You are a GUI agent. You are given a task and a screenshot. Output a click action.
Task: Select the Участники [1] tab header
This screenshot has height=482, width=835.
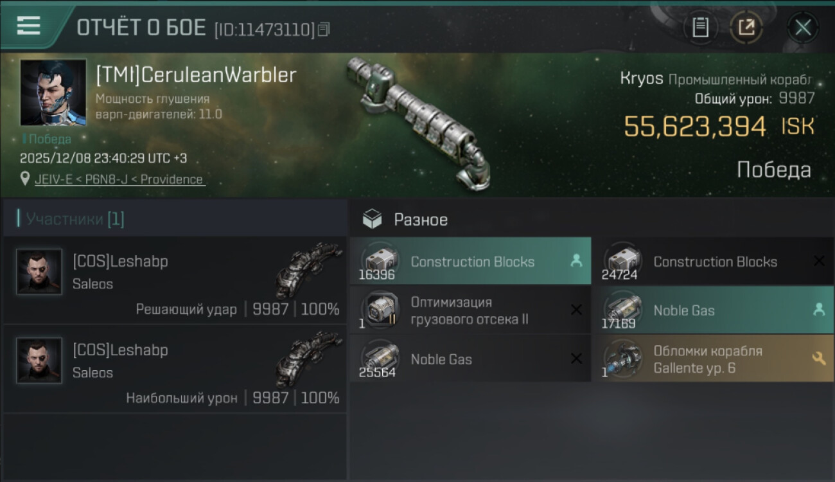(x=75, y=219)
